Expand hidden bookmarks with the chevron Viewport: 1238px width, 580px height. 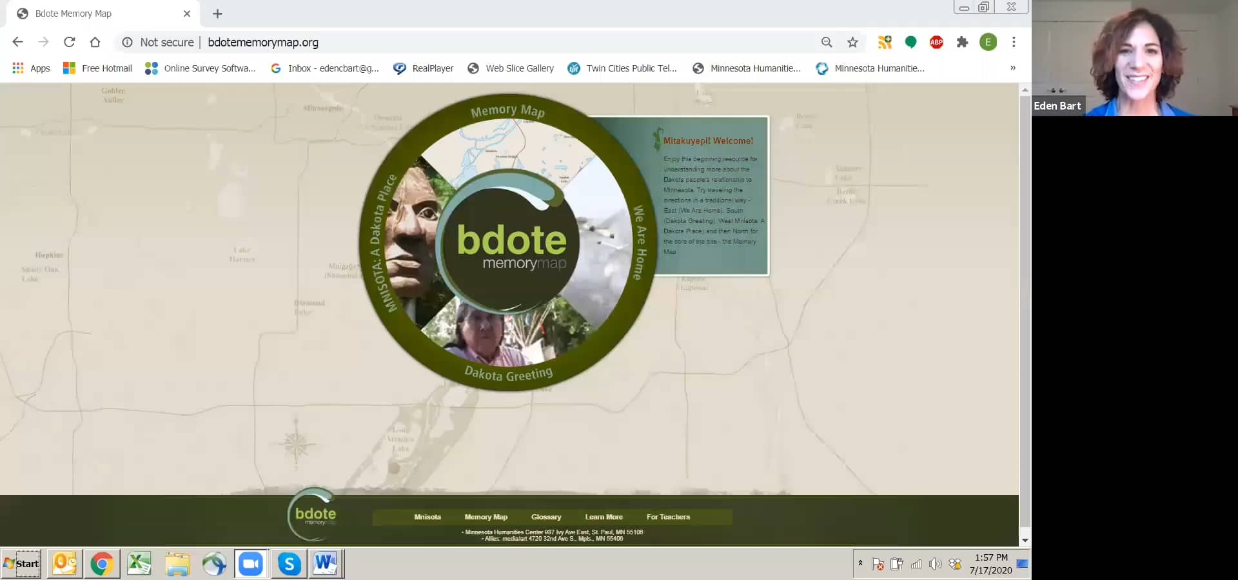(x=1013, y=68)
